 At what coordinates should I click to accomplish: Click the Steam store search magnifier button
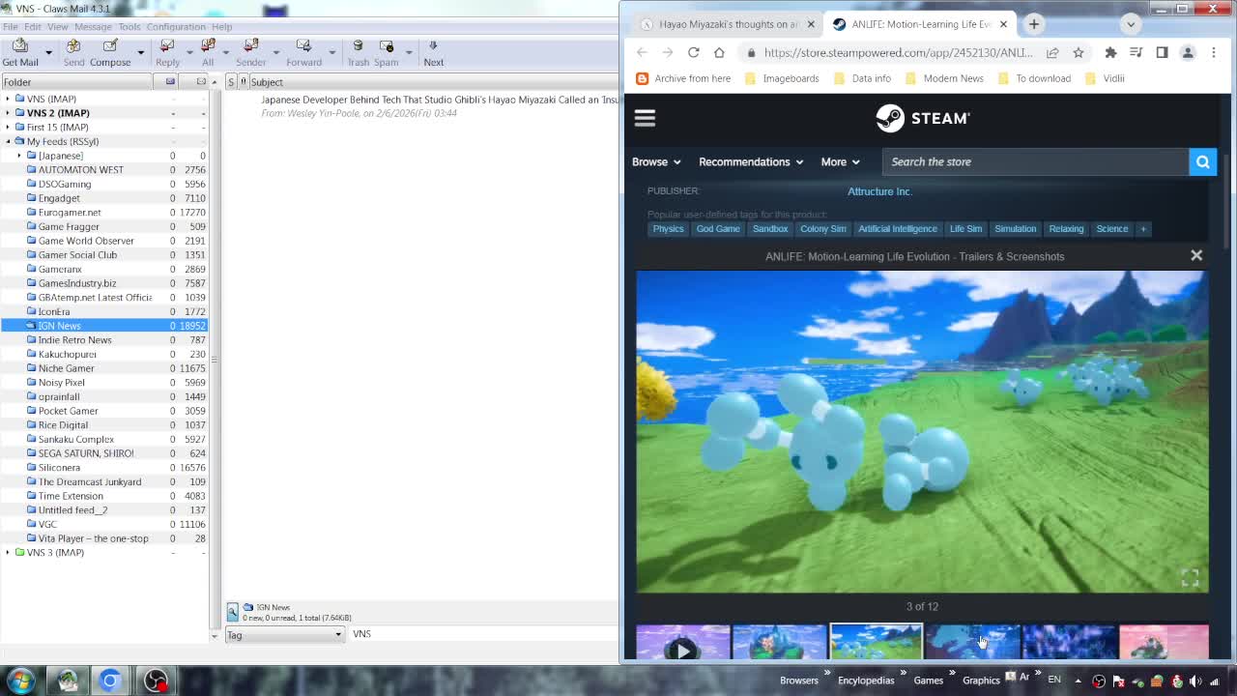(x=1202, y=161)
